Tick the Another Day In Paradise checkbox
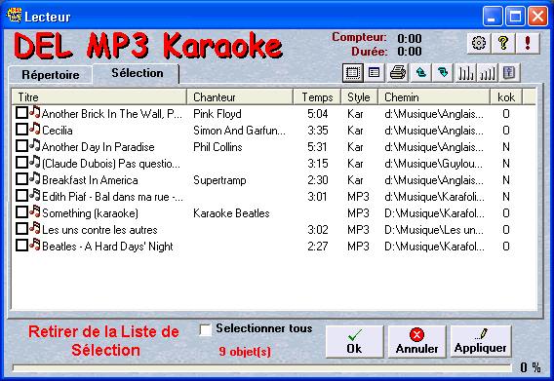Image resolution: width=554 pixels, height=381 pixels. [x=21, y=146]
